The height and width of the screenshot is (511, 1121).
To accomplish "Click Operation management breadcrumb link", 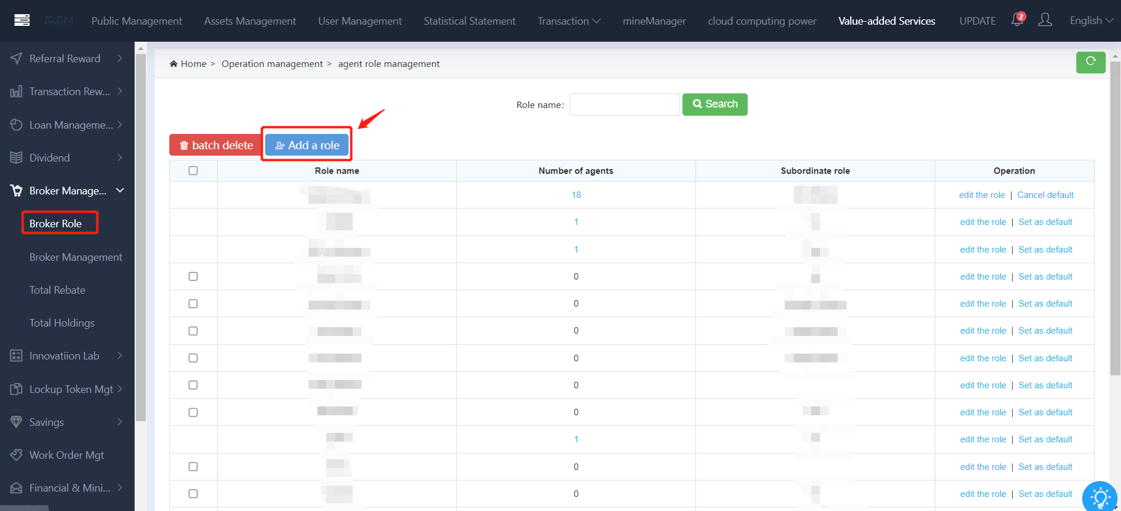I will [272, 63].
